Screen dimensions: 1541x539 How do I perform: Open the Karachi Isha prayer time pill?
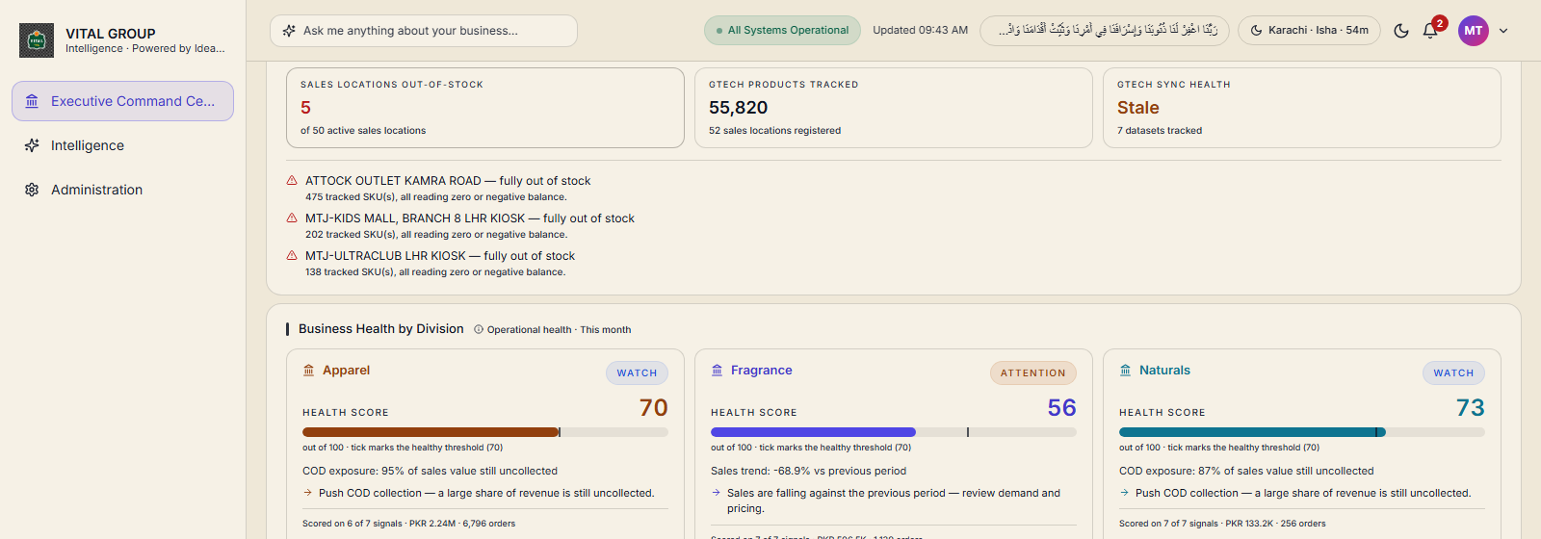tap(1309, 30)
